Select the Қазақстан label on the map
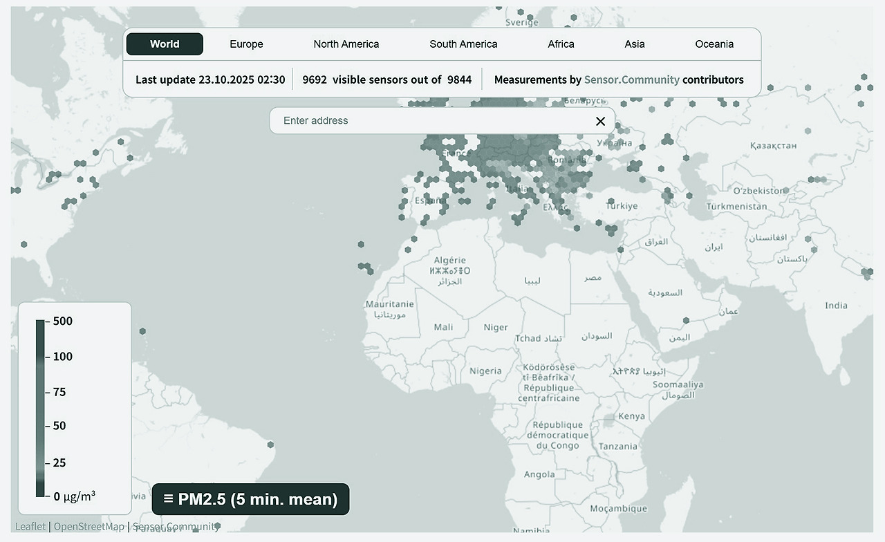This screenshot has width=885, height=542. point(773,145)
